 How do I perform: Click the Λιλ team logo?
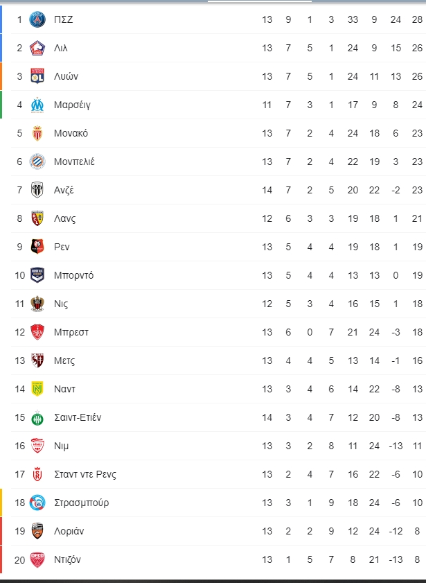pyautogui.click(x=37, y=48)
